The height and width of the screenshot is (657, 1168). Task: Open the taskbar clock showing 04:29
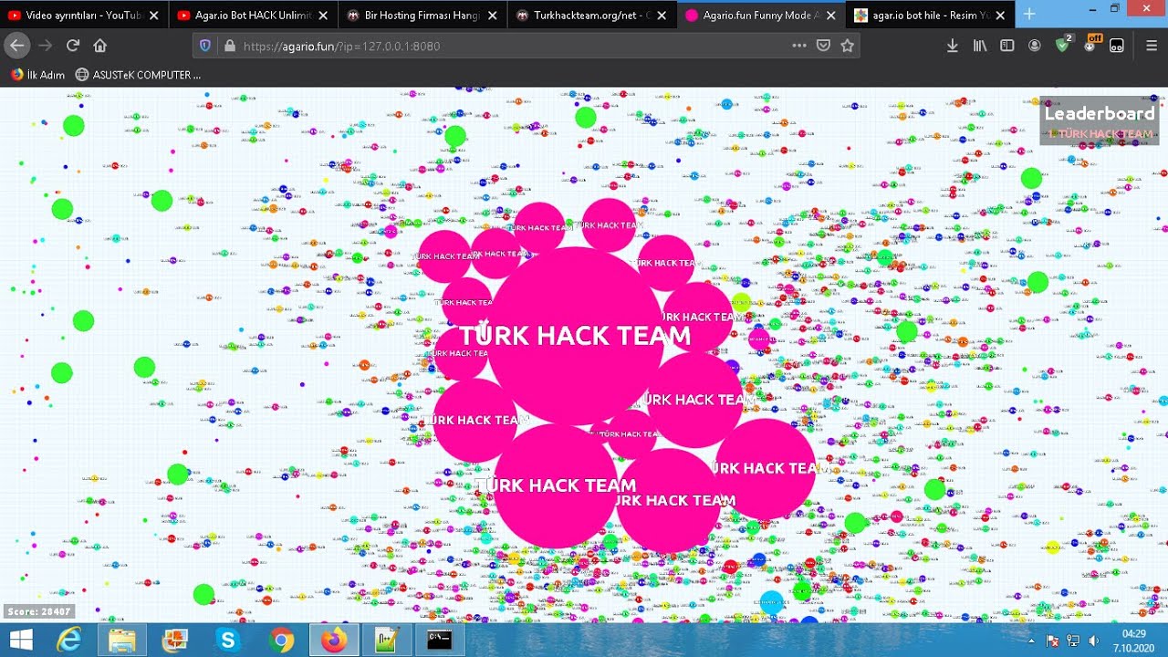point(1134,641)
